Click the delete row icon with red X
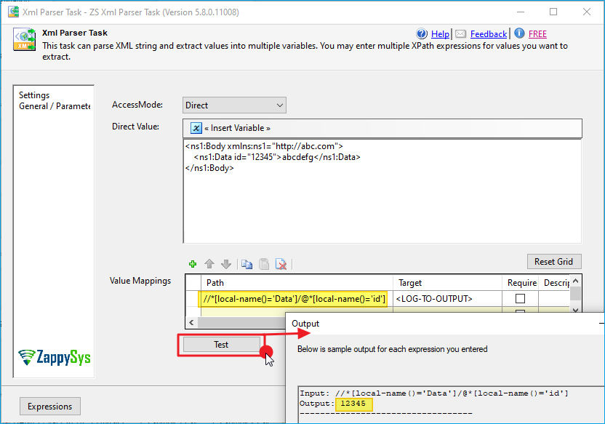 281,264
